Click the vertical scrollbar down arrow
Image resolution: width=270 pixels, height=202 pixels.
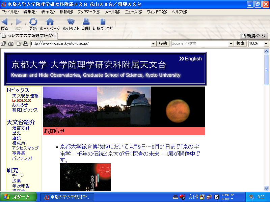(266, 188)
